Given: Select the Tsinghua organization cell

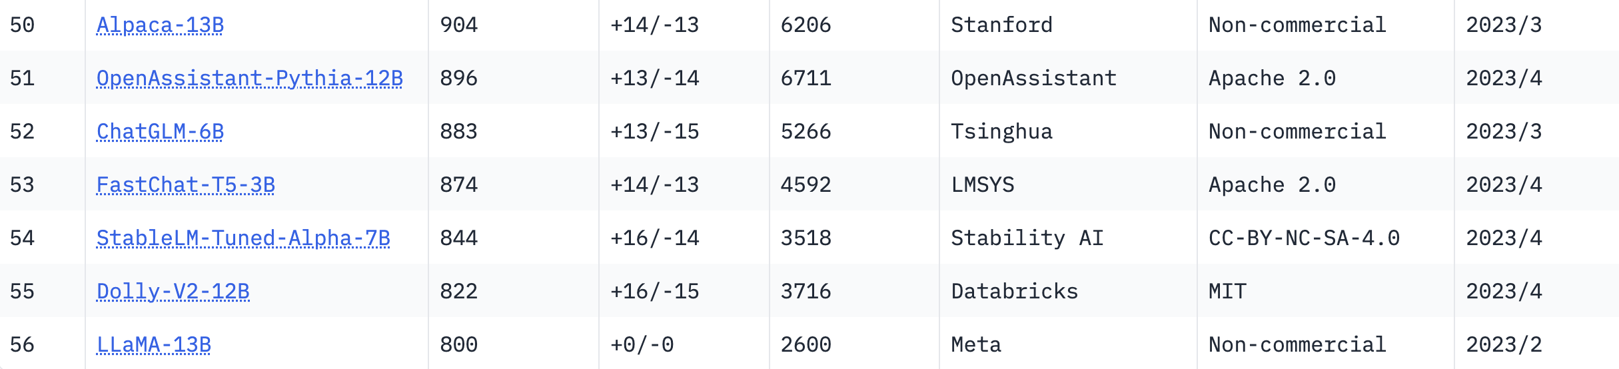Looking at the screenshot, I should 1001,132.
